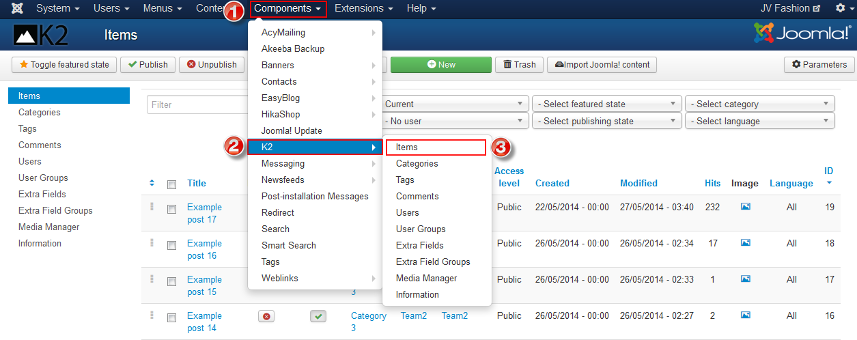
Task: Open the Extensions menu
Action: (x=363, y=8)
